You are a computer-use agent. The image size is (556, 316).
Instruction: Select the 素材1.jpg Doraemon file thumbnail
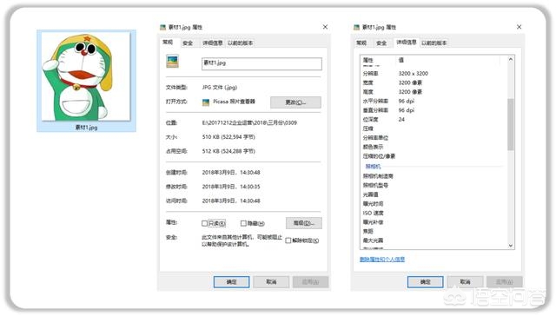point(86,81)
